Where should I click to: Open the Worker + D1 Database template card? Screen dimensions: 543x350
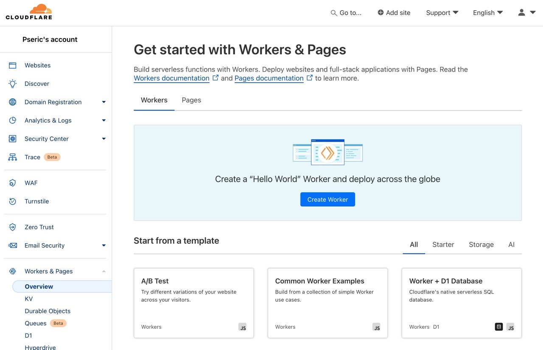click(x=462, y=303)
